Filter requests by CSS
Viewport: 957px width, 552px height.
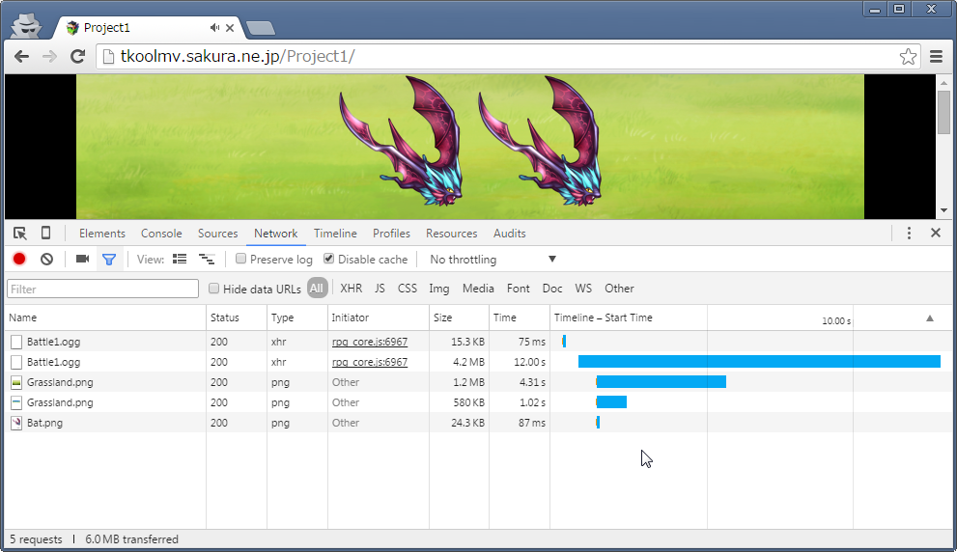click(x=408, y=289)
